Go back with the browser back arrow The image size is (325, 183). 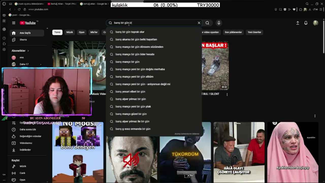point(10,9)
